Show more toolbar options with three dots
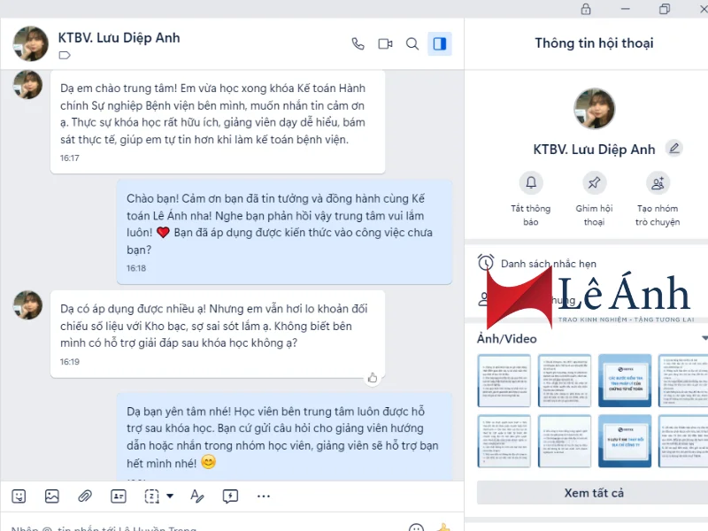 tap(263, 496)
